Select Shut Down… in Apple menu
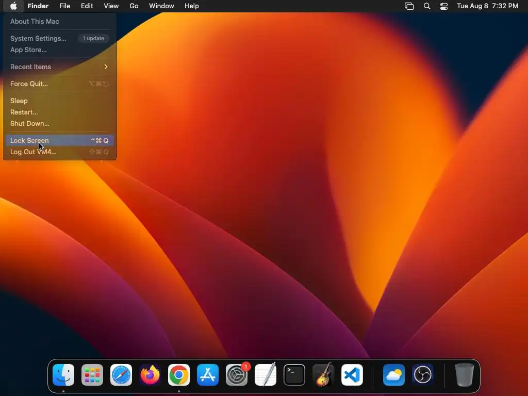This screenshot has width=528, height=396. pos(60,124)
